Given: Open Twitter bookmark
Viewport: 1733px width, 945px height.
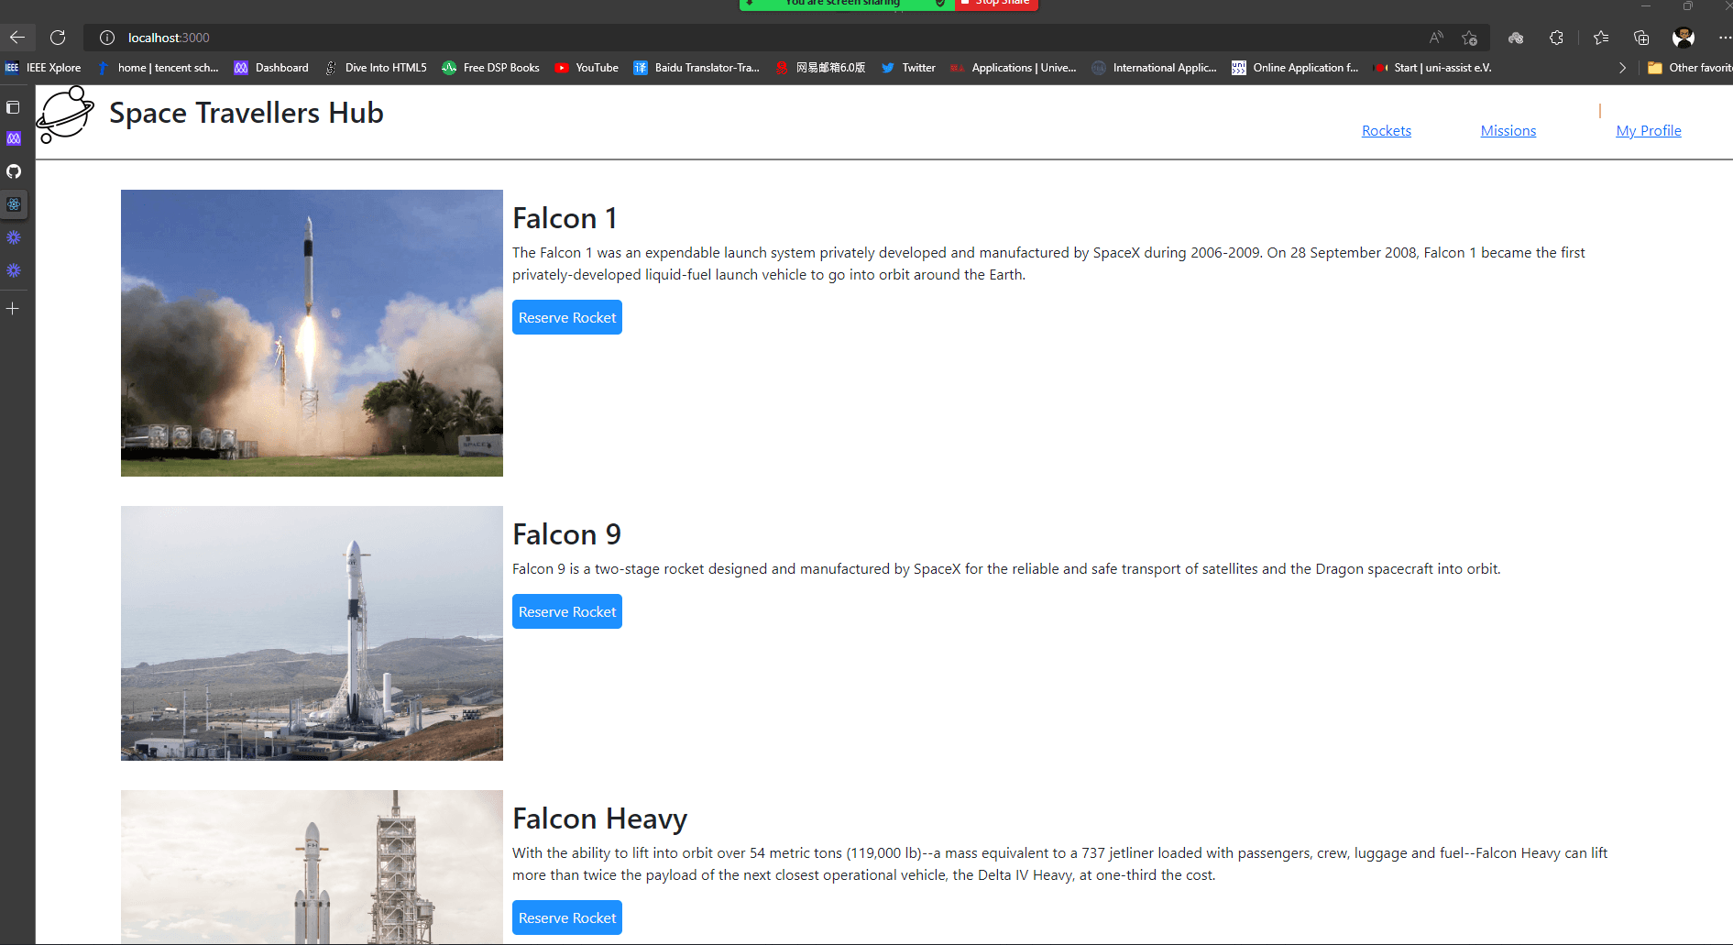Looking at the screenshot, I should [908, 68].
